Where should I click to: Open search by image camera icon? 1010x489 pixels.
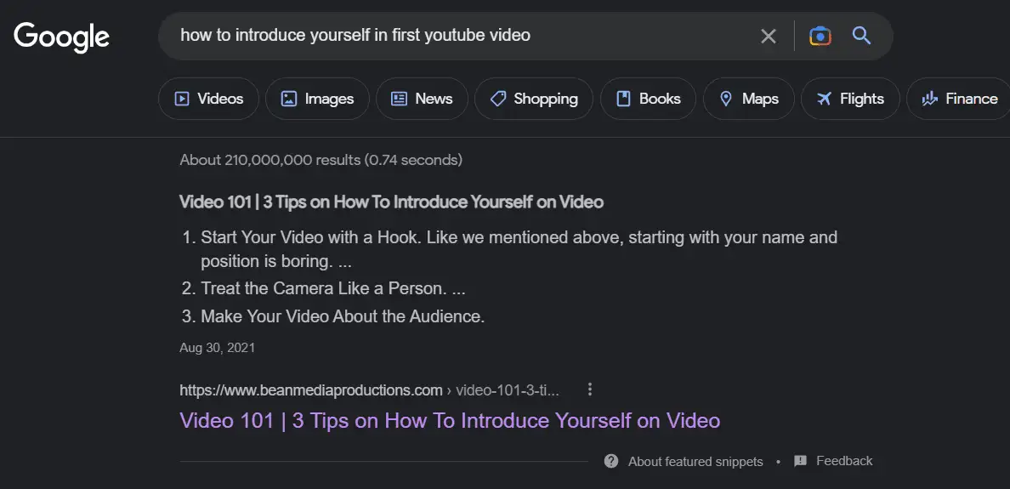[x=820, y=36]
